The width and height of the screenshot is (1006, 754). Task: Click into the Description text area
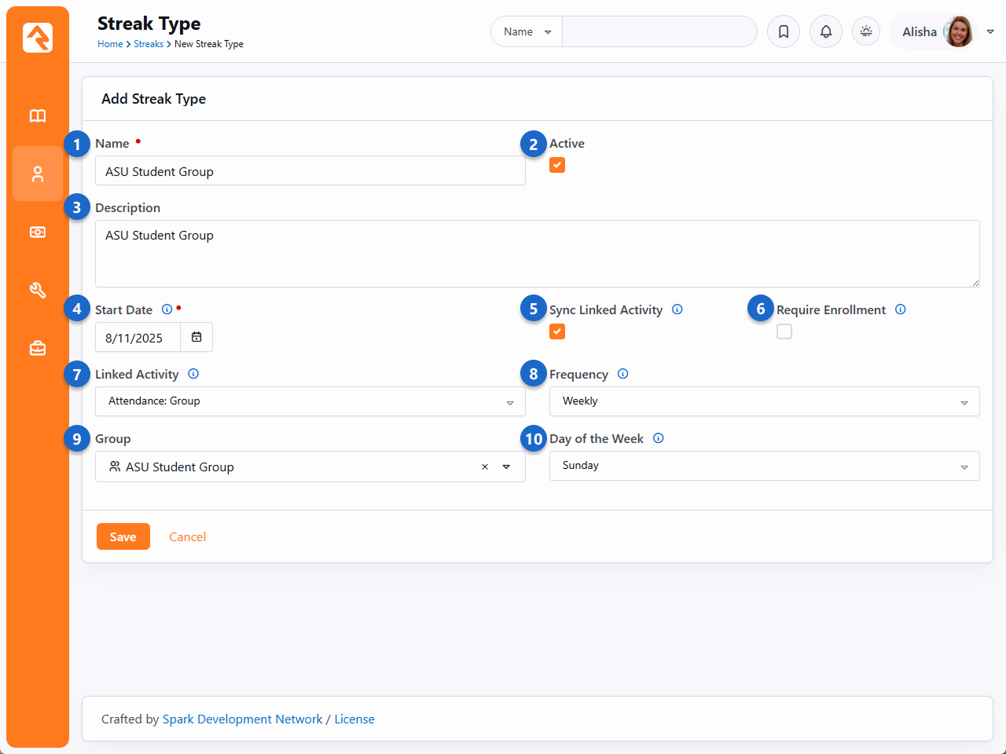click(x=537, y=254)
